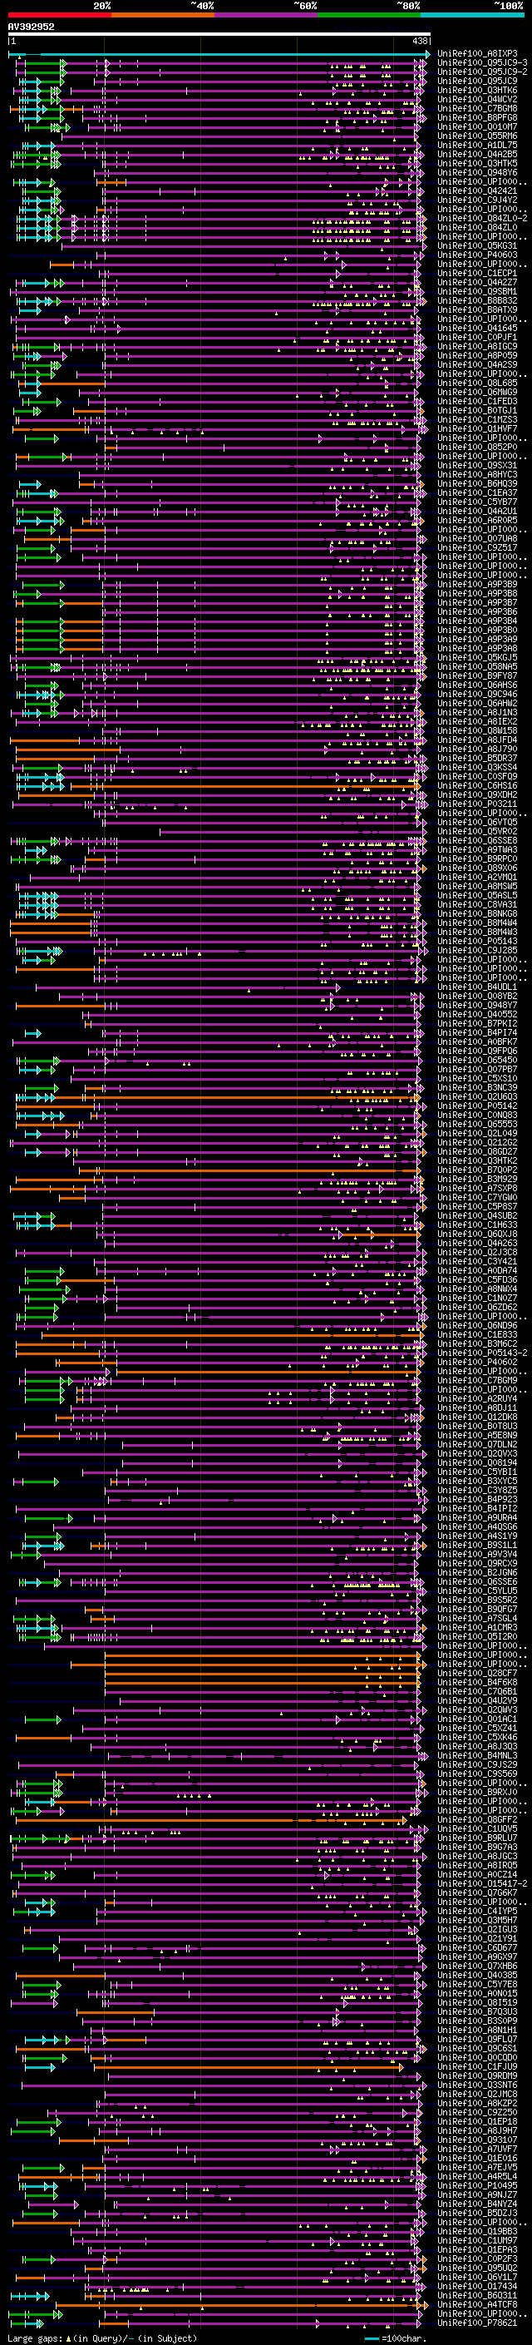This screenshot has height=2345, width=532.
Task: Open hit UniRef100_A8IXP3
Action: point(476,54)
